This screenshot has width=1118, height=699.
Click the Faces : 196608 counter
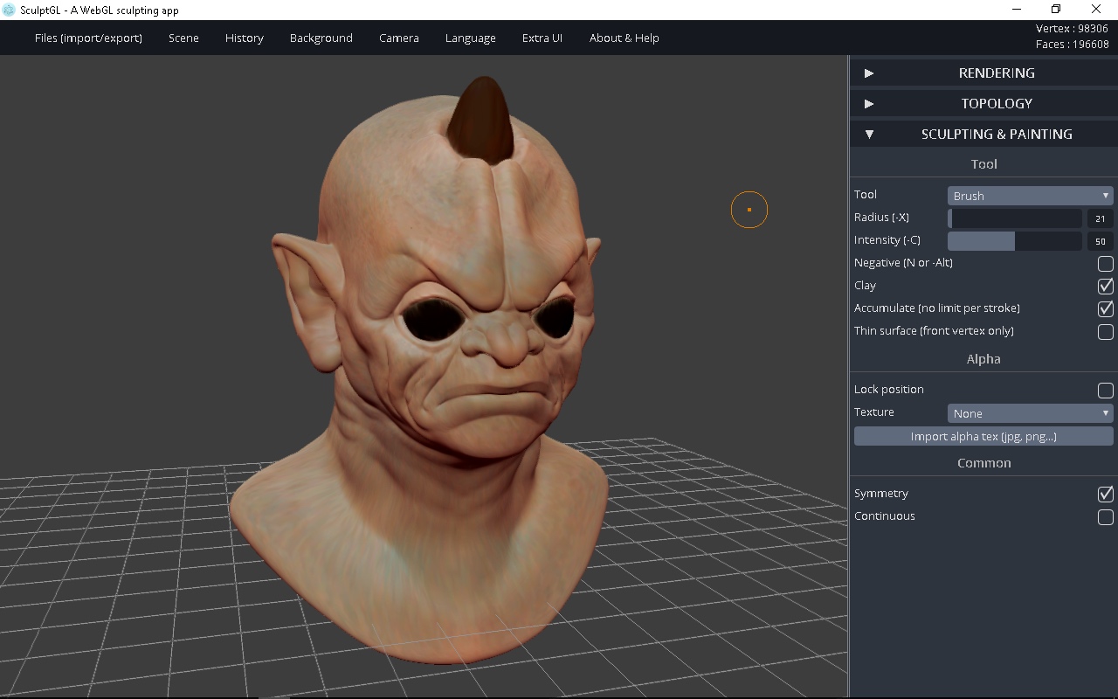[x=1072, y=44]
